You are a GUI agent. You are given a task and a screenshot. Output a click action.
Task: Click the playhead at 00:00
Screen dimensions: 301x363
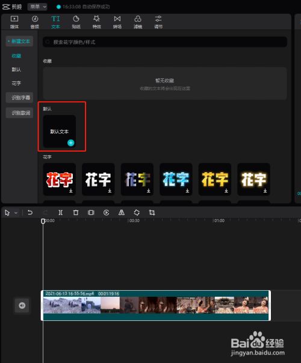click(x=43, y=221)
